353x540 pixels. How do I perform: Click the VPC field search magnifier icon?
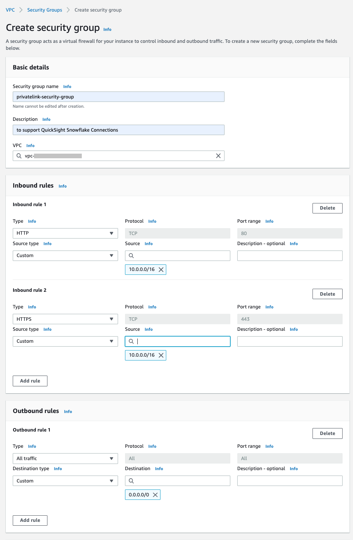[19, 156]
